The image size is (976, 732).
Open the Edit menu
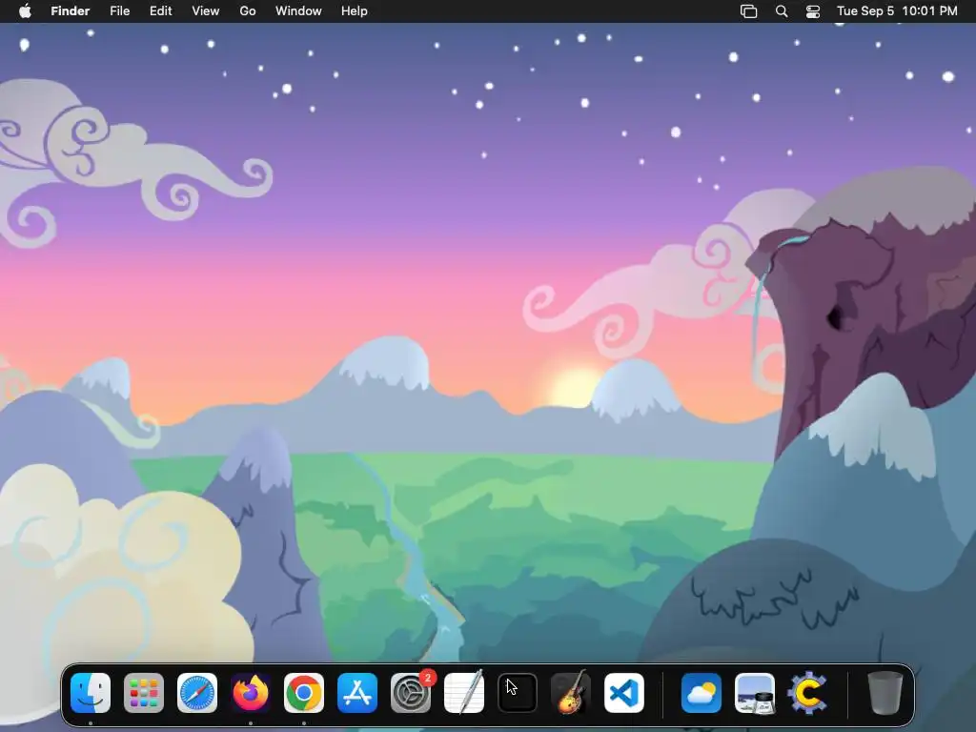click(160, 11)
